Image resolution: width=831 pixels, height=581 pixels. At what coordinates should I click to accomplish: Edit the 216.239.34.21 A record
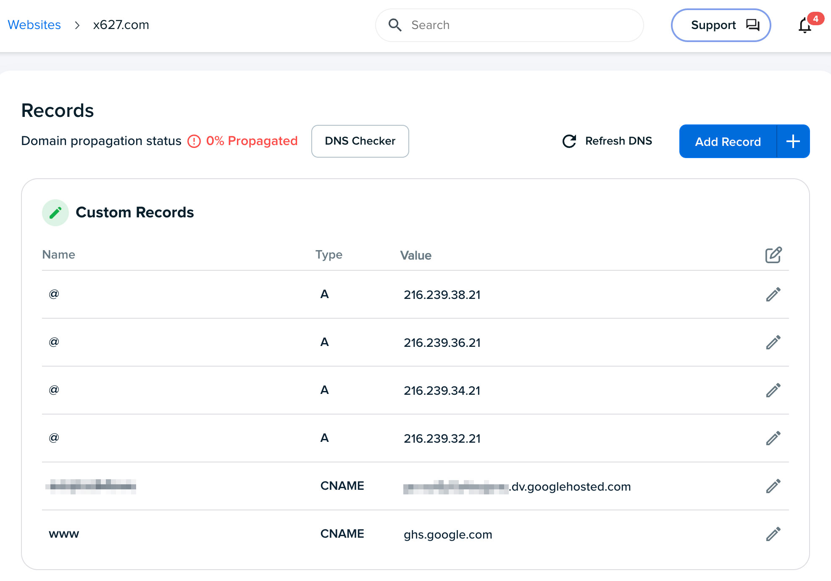point(773,390)
